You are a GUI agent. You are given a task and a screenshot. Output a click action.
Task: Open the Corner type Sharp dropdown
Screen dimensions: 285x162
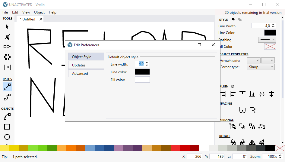[261, 67]
